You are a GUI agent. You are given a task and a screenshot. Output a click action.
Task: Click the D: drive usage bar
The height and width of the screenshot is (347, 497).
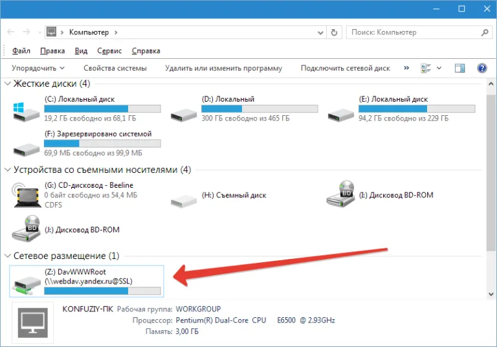click(260, 109)
